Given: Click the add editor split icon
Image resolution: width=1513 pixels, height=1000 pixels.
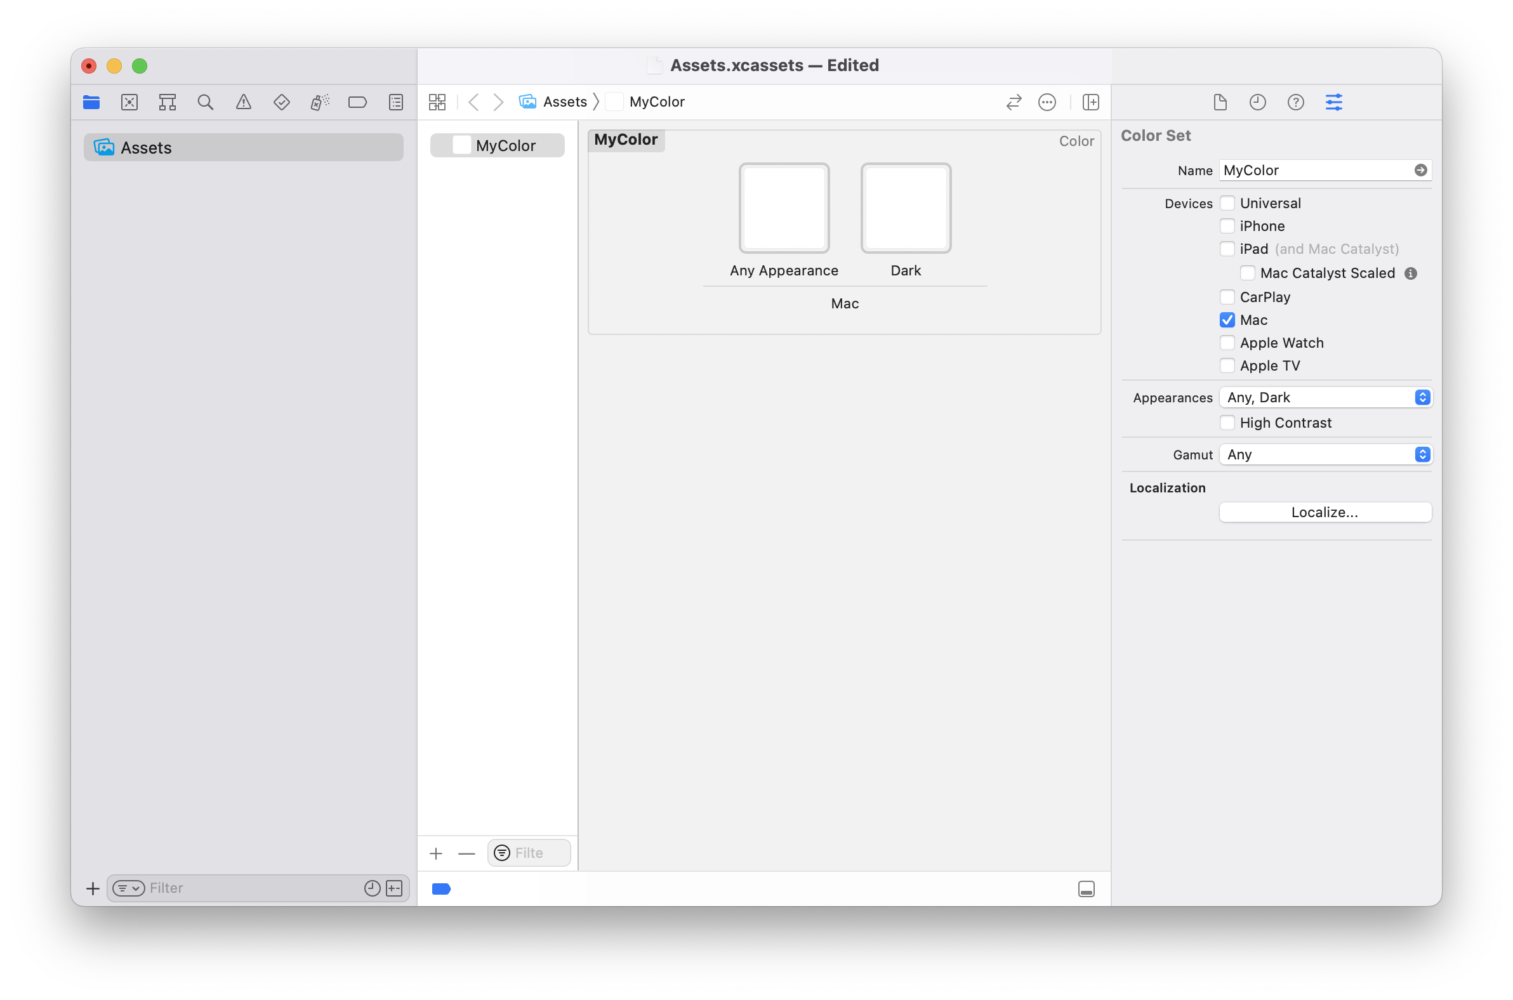Looking at the screenshot, I should point(1091,102).
